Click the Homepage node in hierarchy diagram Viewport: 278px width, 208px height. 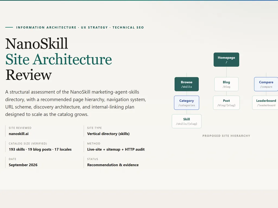226,60
